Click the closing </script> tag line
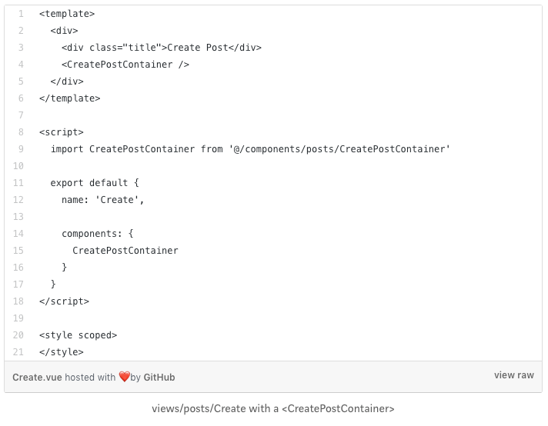 point(64,301)
